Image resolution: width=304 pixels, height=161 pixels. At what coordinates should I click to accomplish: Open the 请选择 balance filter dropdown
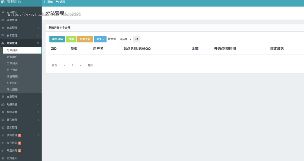tap(124, 39)
